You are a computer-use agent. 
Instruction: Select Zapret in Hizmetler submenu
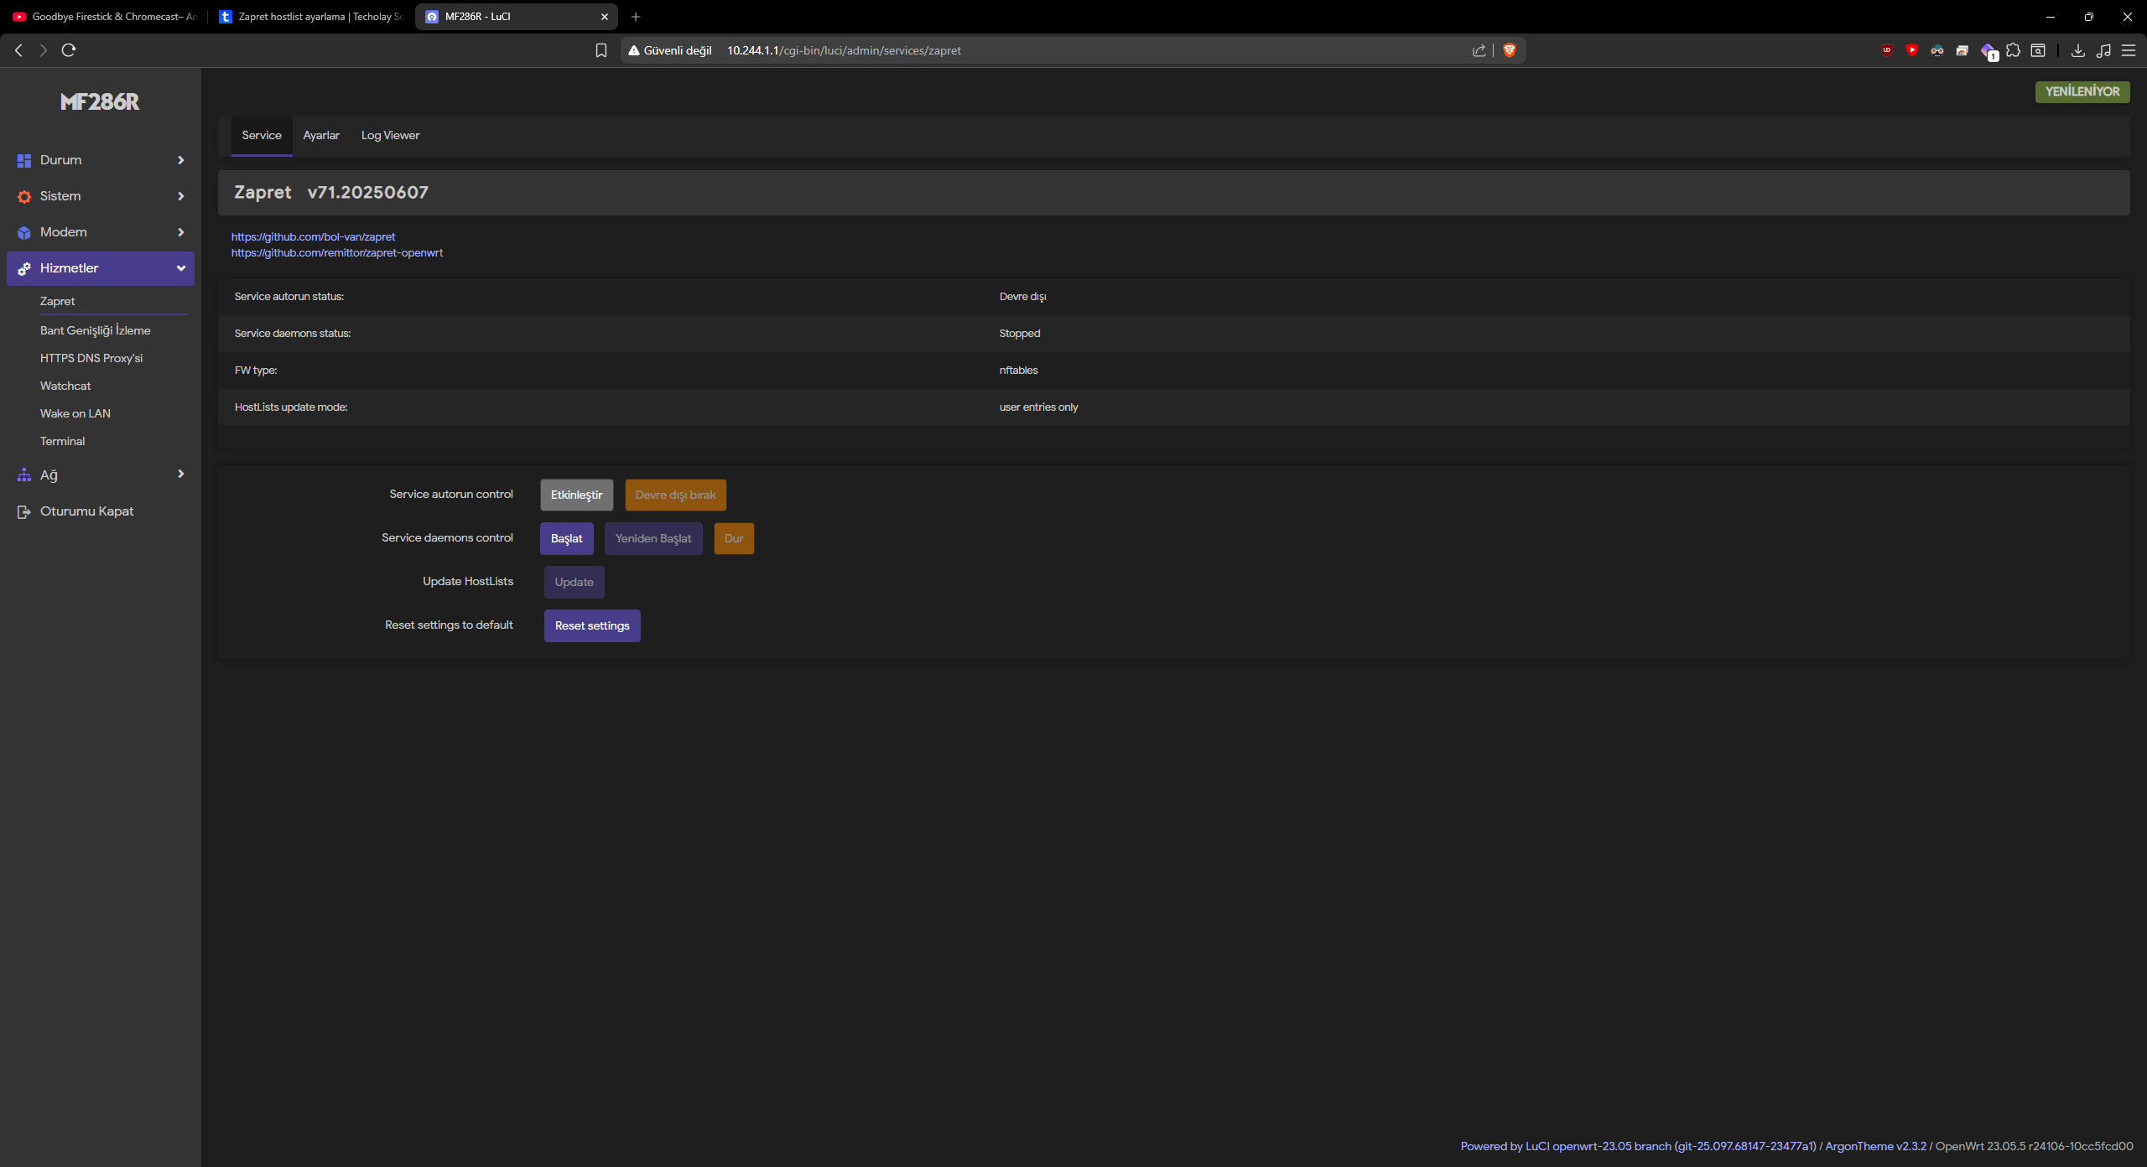point(57,301)
